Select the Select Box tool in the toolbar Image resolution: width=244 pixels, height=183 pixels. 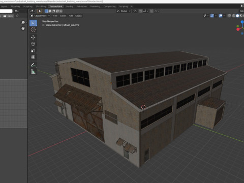point(33,23)
